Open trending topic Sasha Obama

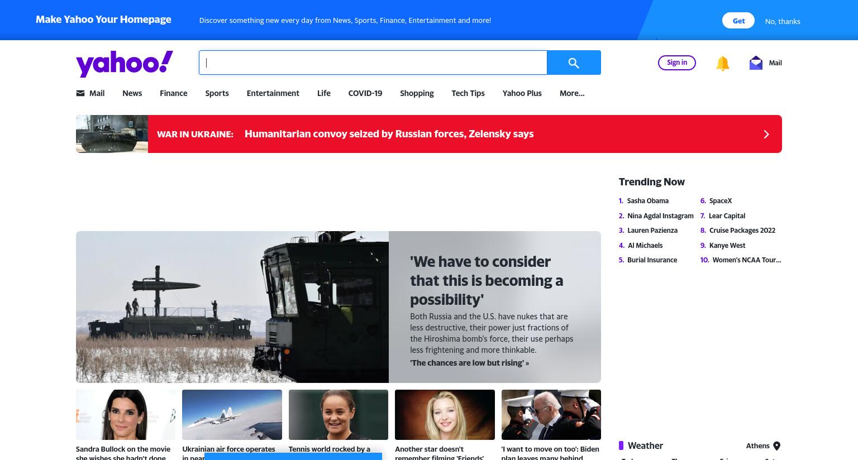click(x=647, y=201)
